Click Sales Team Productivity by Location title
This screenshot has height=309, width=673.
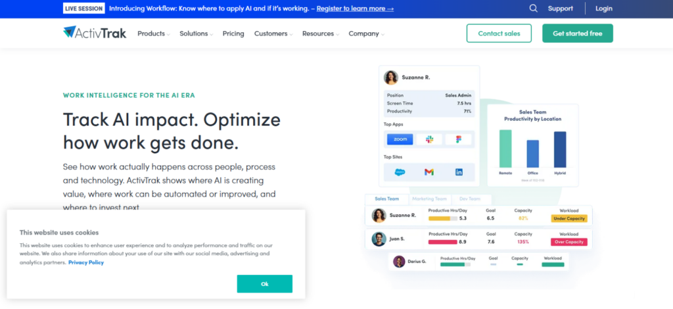pyautogui.click(x=532, y=116)
